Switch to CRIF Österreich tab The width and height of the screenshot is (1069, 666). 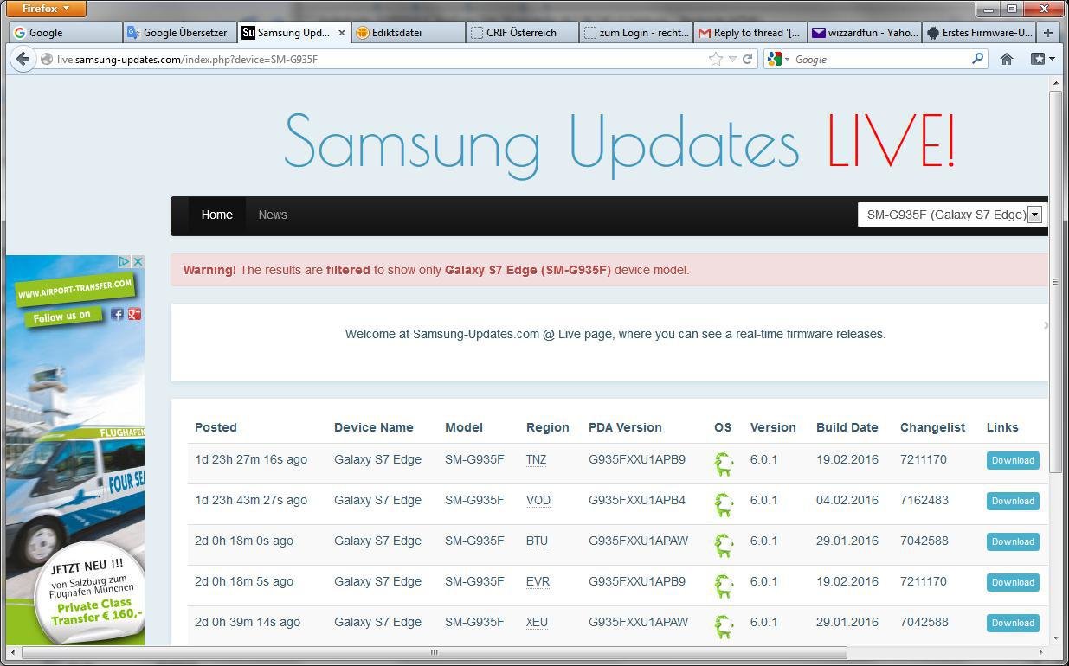coord(522,33)
